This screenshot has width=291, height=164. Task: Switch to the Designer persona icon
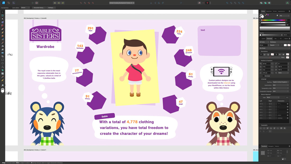tap(3, 3)
